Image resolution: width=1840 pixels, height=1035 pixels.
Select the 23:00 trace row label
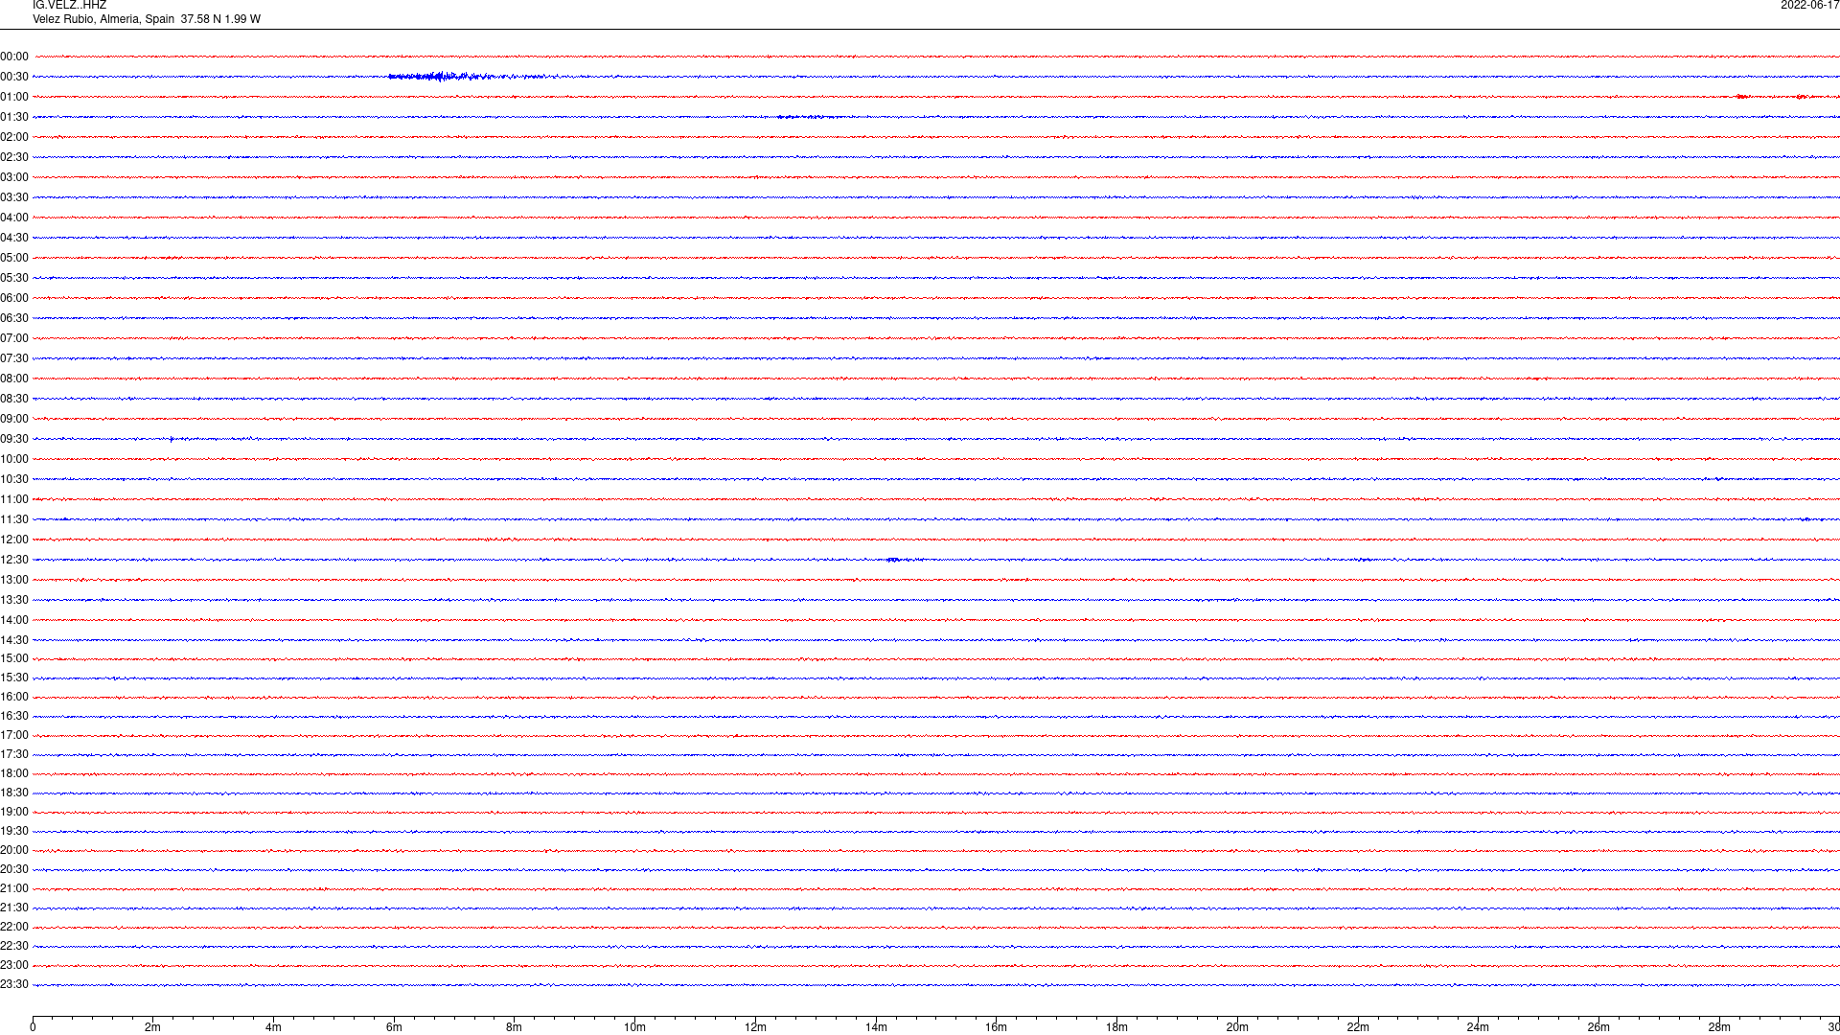[x=14, y=965]
